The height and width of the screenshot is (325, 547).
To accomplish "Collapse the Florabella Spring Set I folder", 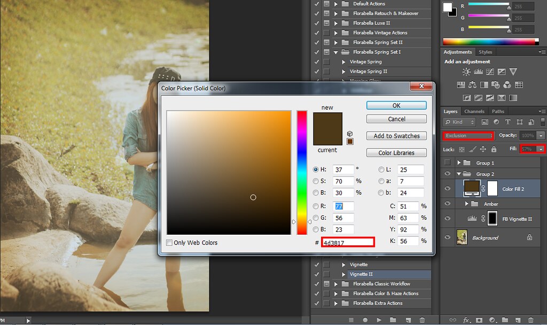I will tap(336, 52).
